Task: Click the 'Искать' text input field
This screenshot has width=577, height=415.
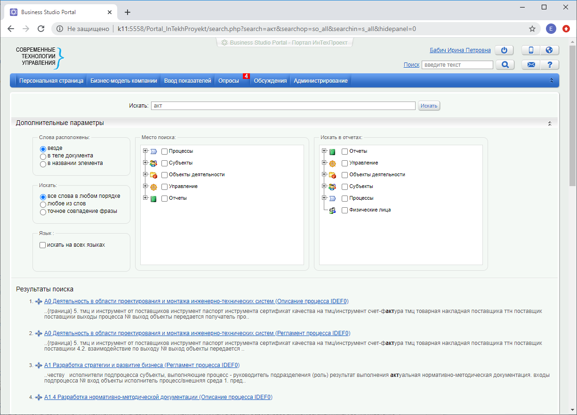Action: 283,106
